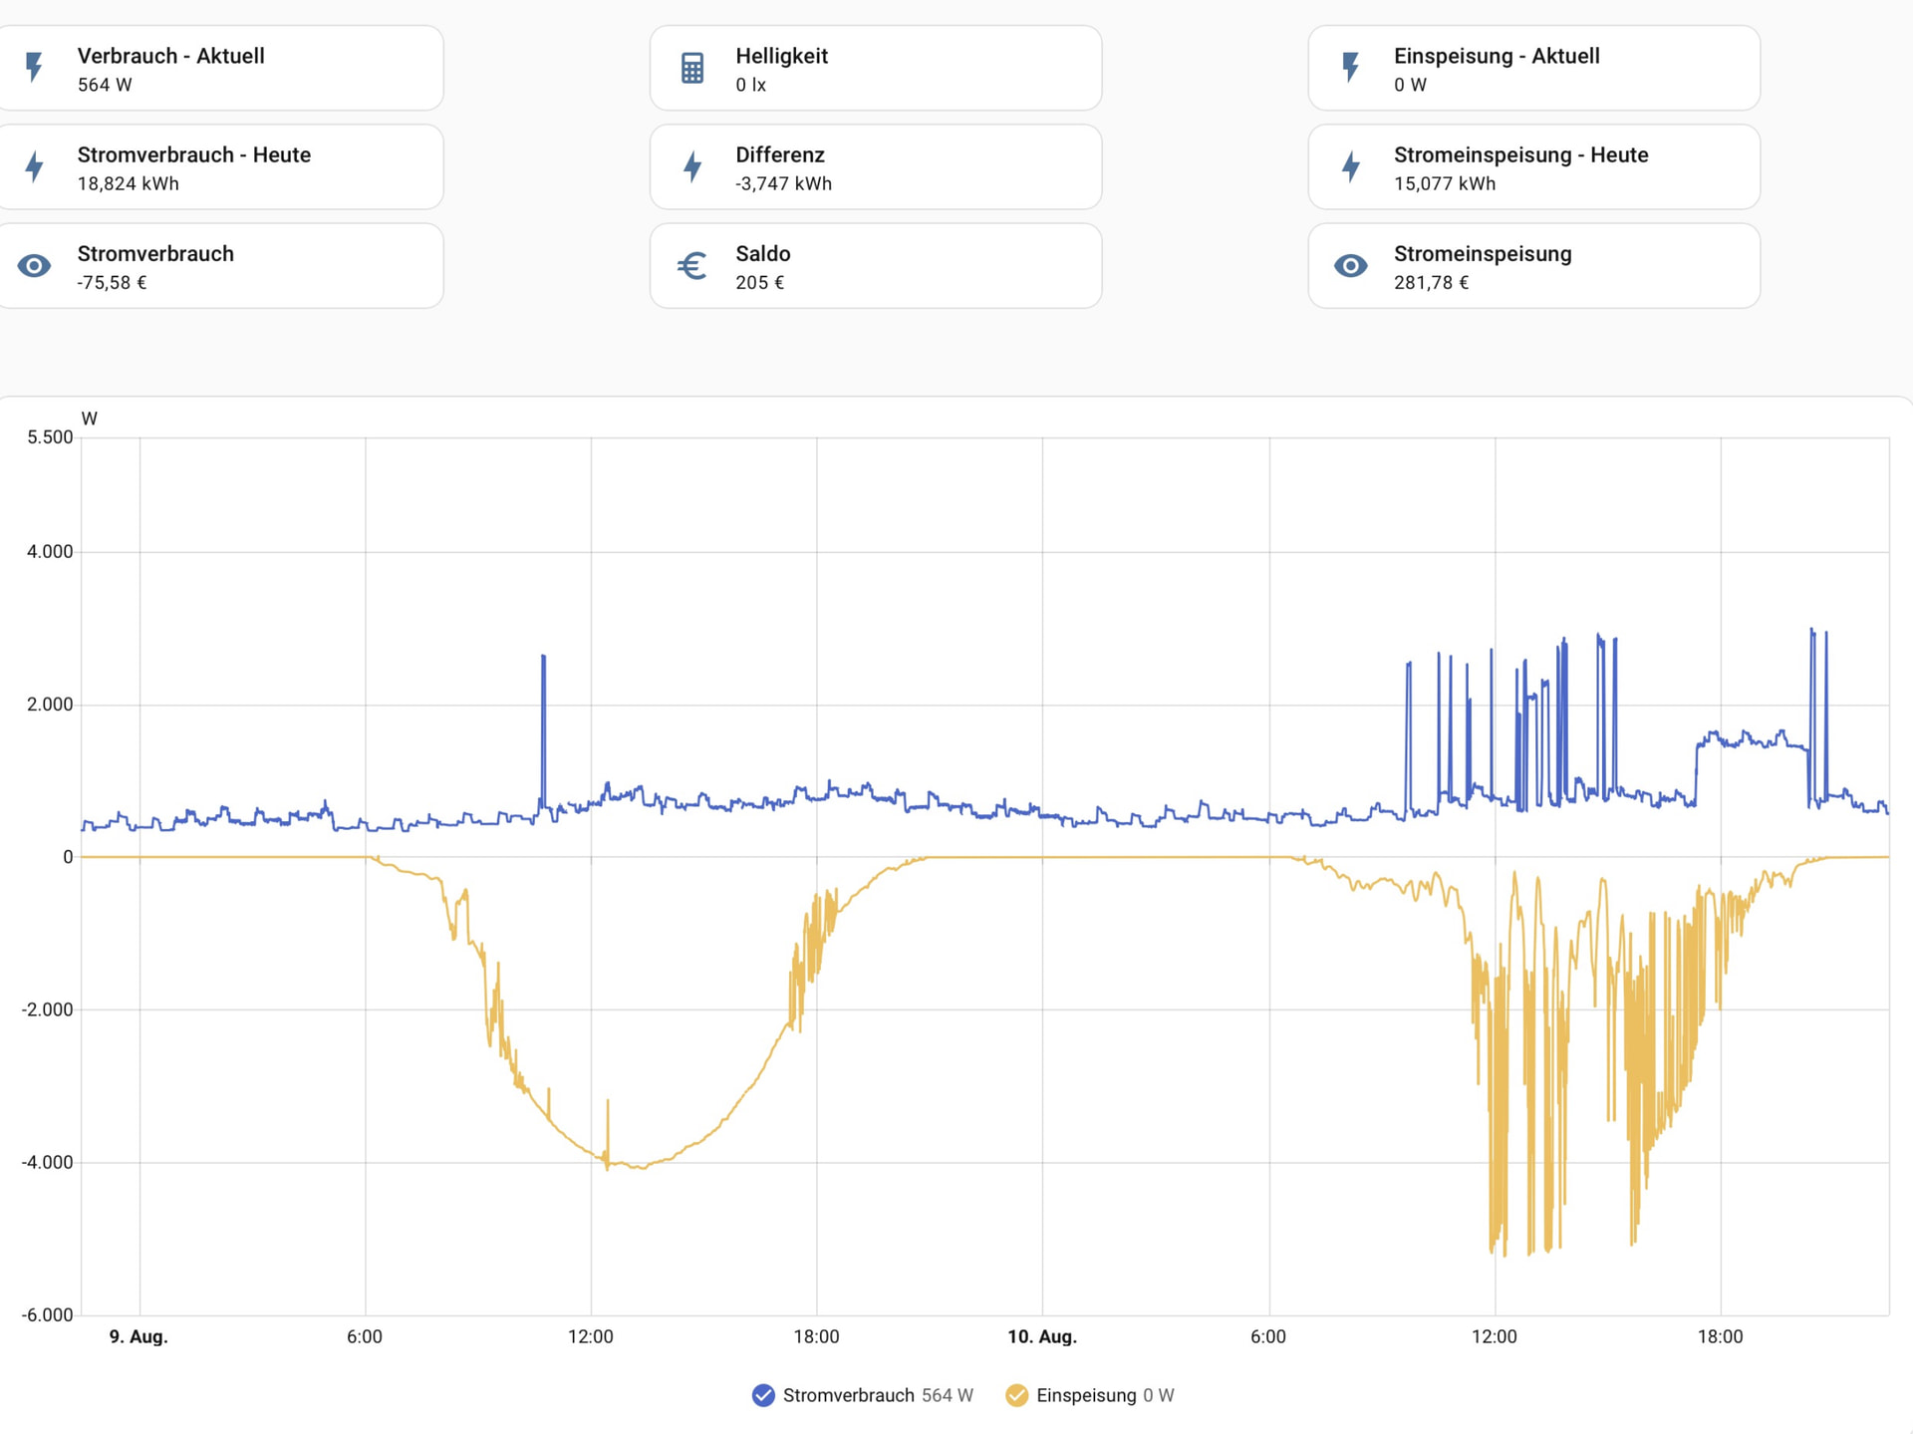Click the bolt icon beside Stromverbrauch - Heute

point(34,166)
